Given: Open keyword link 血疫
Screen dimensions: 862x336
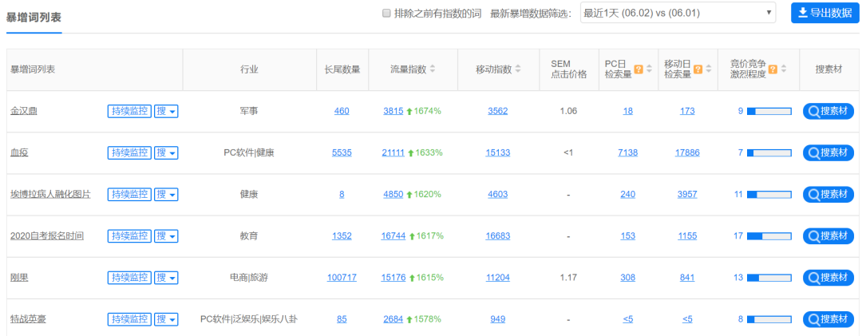Looking at the screenshot, I should (19, 153).
